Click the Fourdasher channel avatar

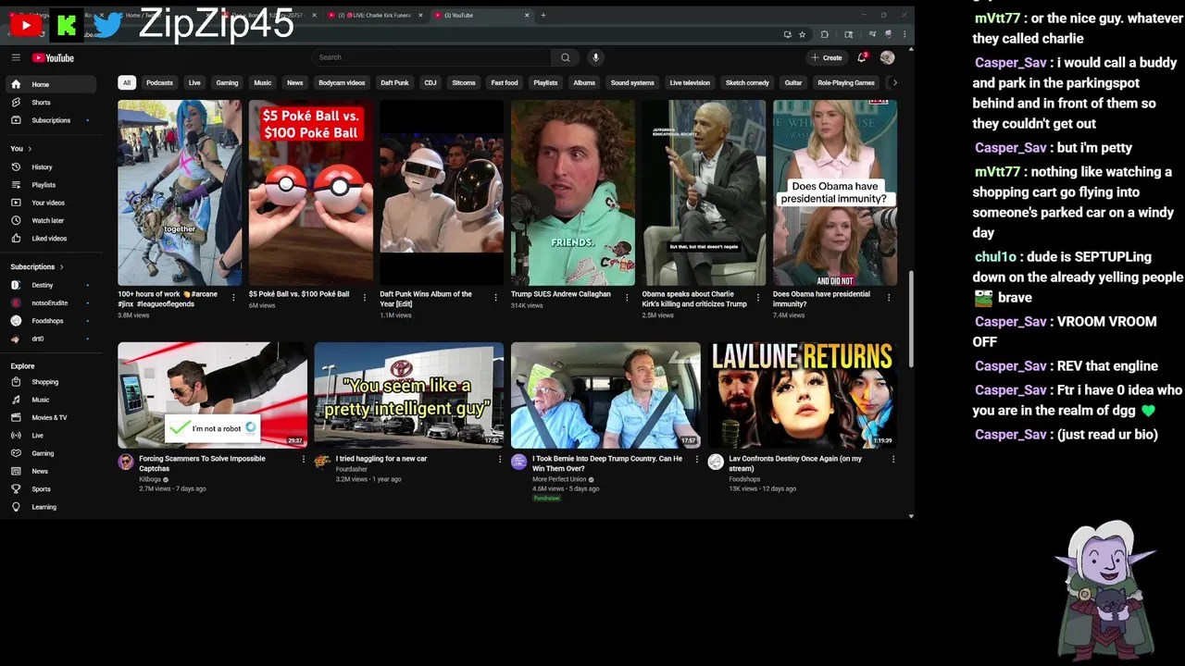[322, 462]
